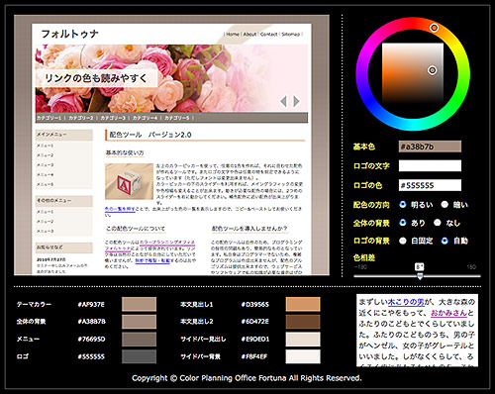Choose あり for overall background
This screenshot has height=394, width=495.
click(403, 223)
